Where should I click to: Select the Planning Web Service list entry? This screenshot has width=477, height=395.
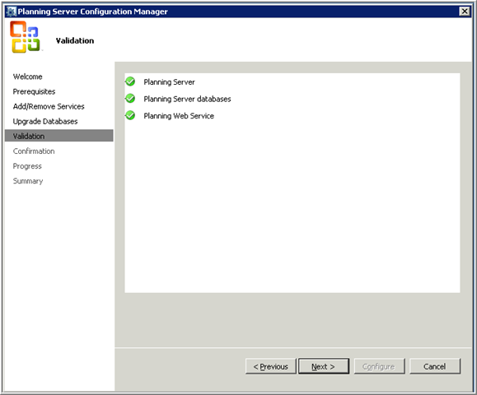point(179,116)
